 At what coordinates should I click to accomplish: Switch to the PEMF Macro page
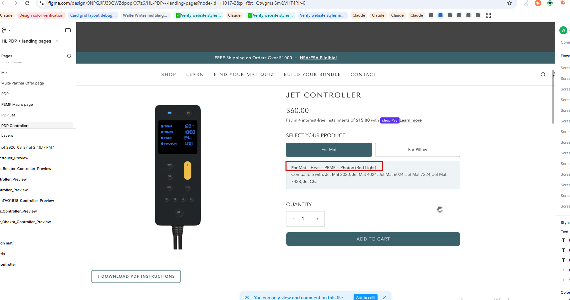point(17,104)
